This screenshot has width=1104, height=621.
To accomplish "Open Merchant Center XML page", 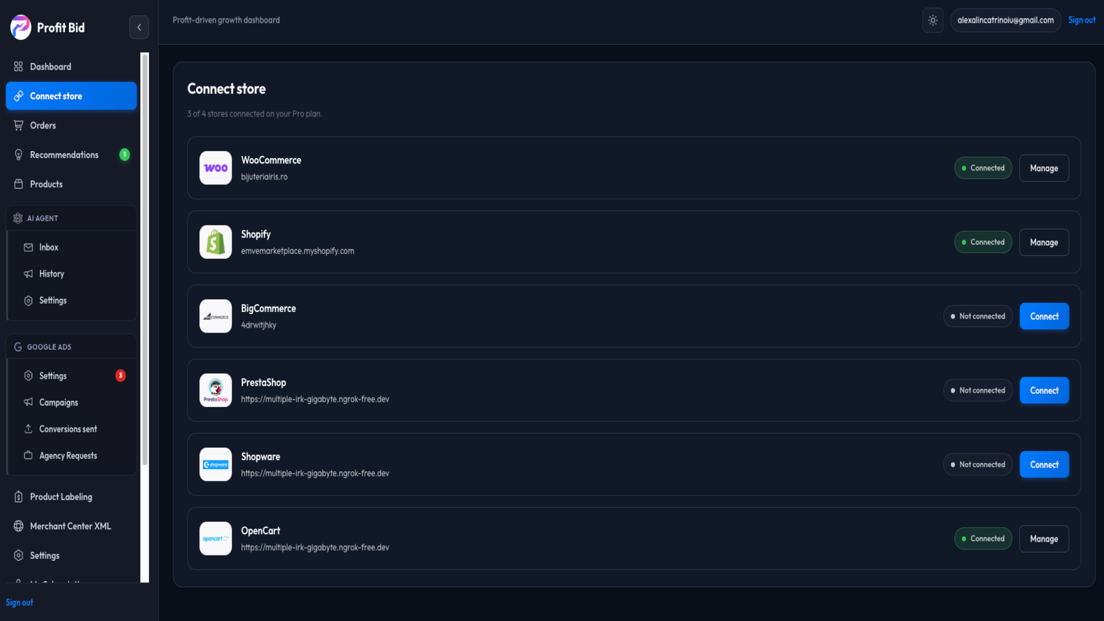I will [x=71, y=526].
